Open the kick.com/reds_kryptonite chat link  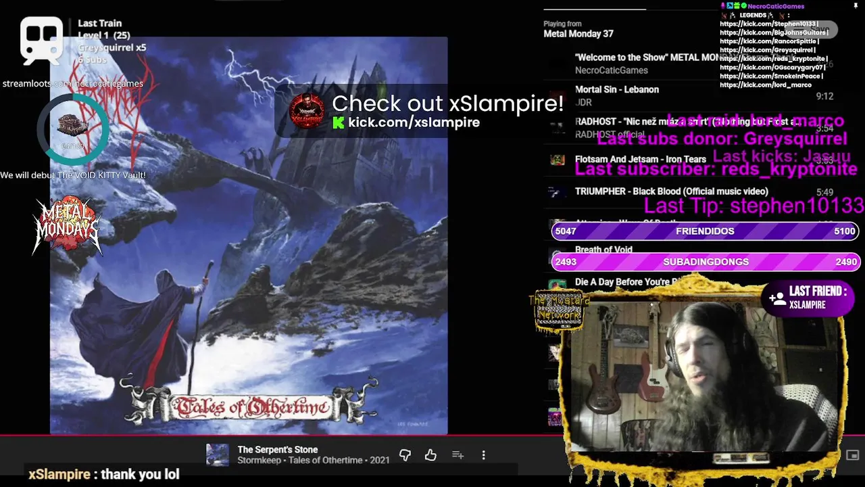pyautogui.click(x=774, y=59)
